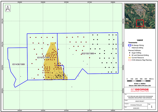
Task: Click tenement label 832150/1989
Action: click(x=88, y=54)
